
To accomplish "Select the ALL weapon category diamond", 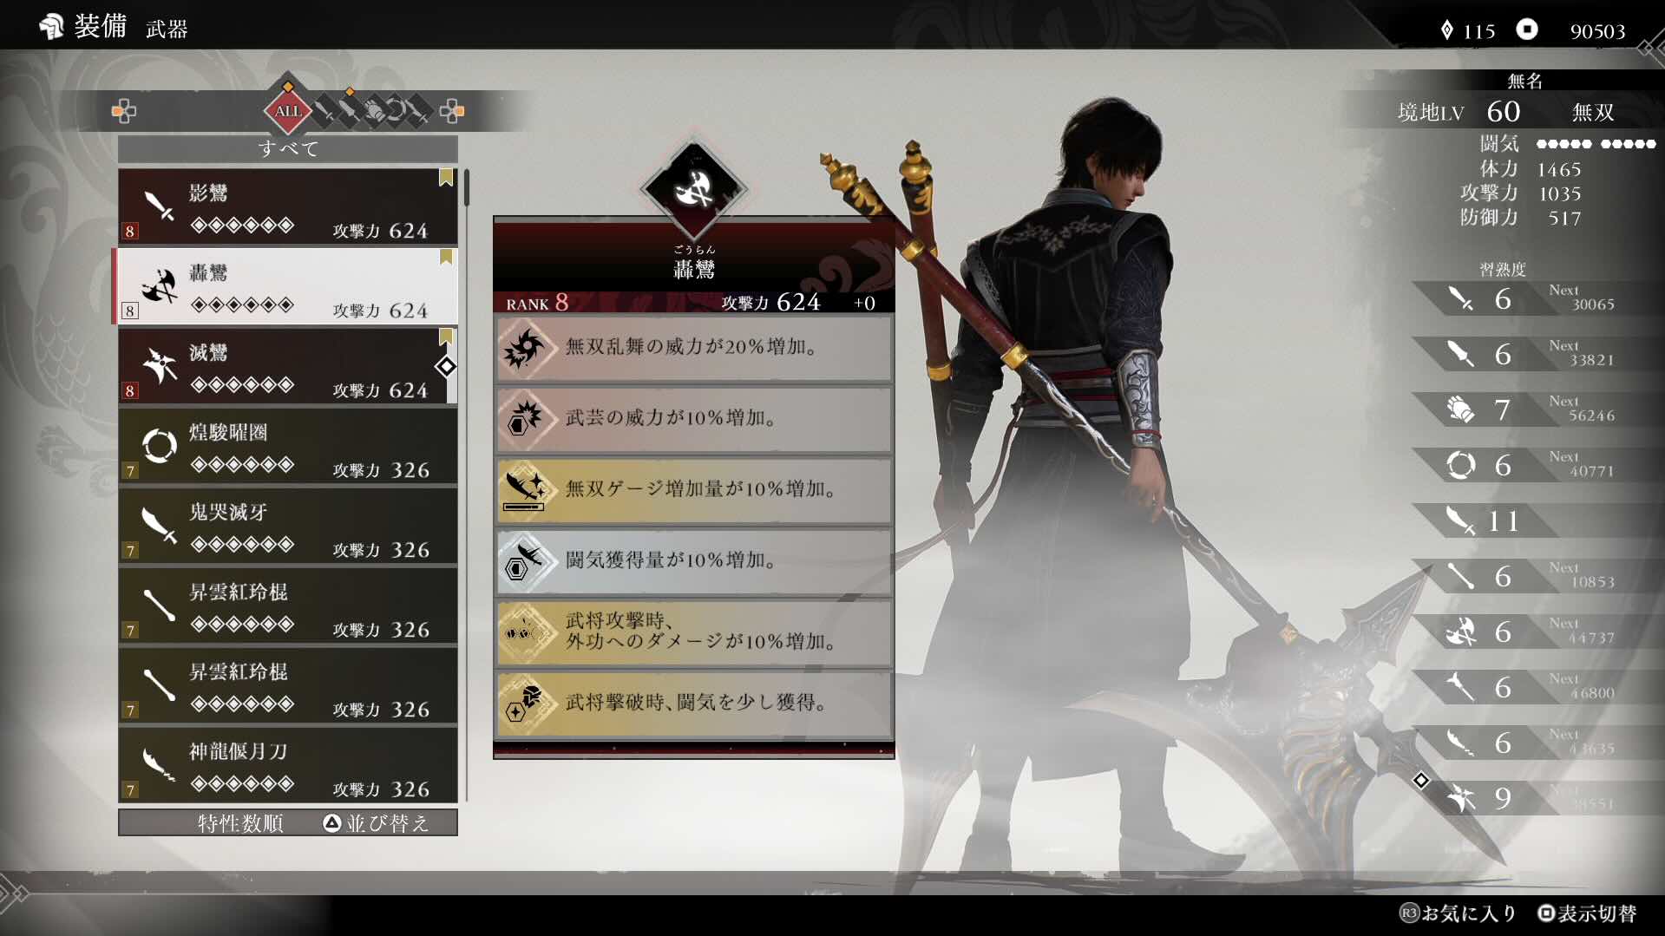I will 288,111.
